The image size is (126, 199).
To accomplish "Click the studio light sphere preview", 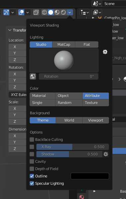I will point(64,60).
